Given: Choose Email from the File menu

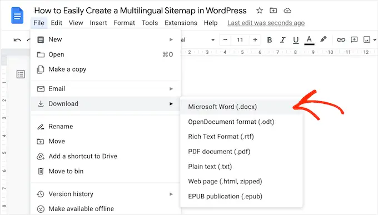Looking at the screenshot, I should 106,89.
